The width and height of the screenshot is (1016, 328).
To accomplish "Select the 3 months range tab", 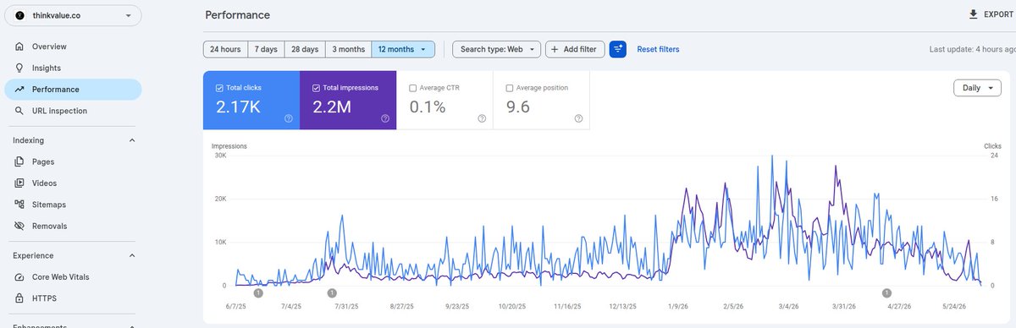I will [x=349, y=49].
